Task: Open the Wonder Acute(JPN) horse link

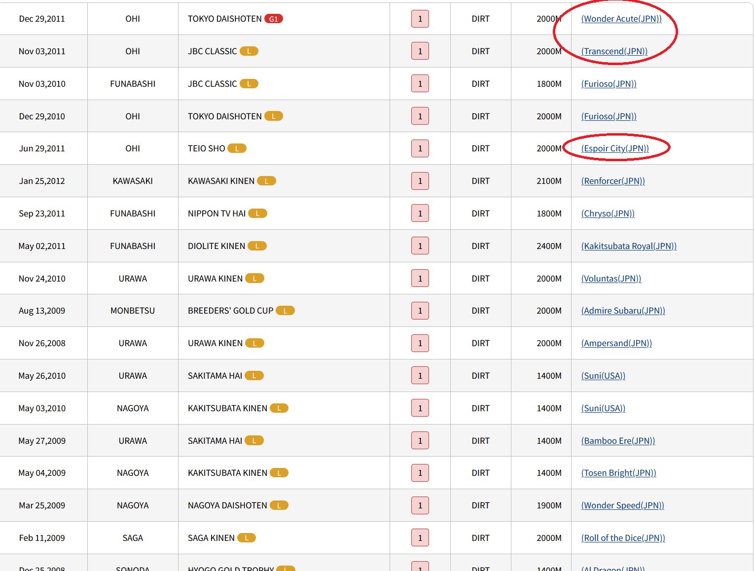Action: click(x=621, y=19)
